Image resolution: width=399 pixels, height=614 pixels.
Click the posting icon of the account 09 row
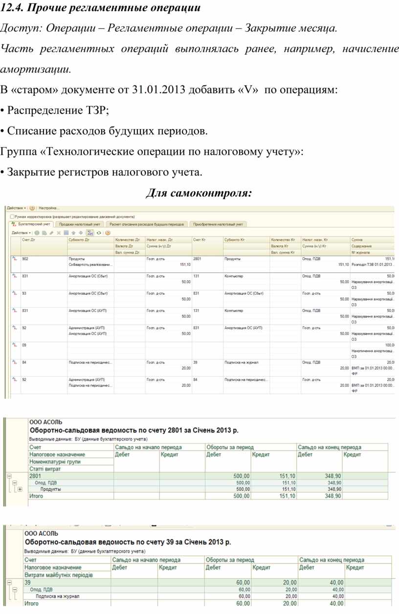15,345
